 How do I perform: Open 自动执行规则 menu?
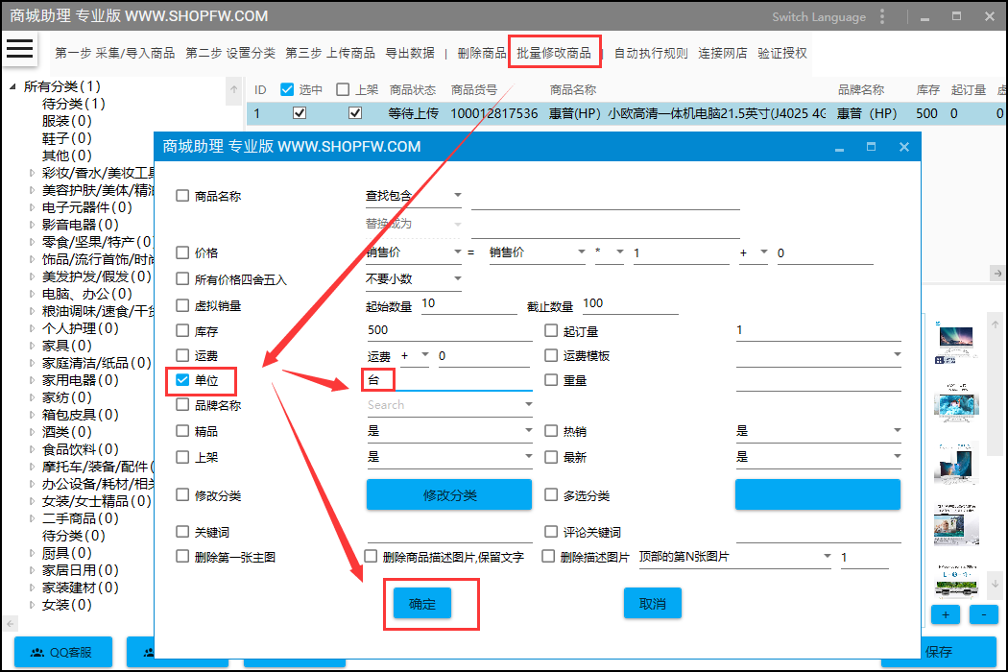pyautogui.click(x=651, y=54)
